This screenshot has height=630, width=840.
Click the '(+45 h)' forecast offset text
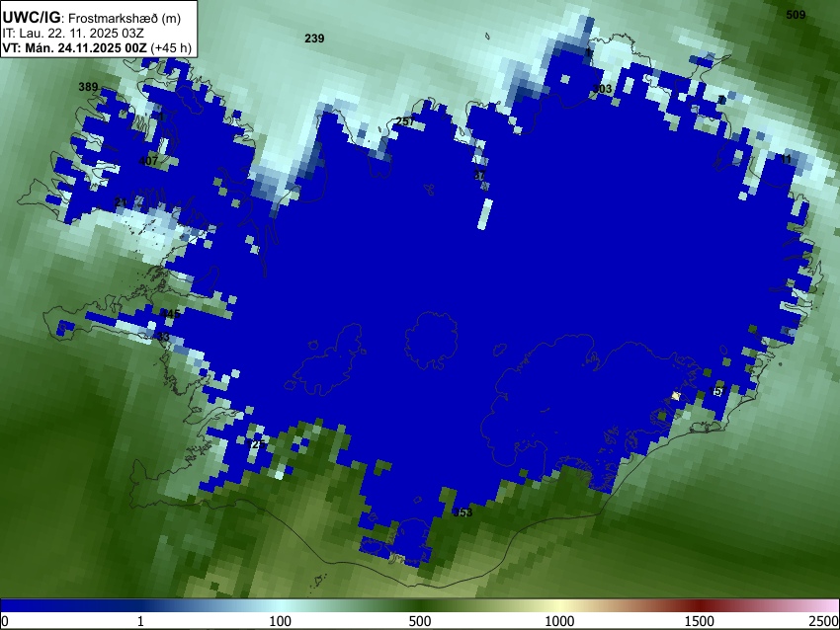click(x=171, y=47)
